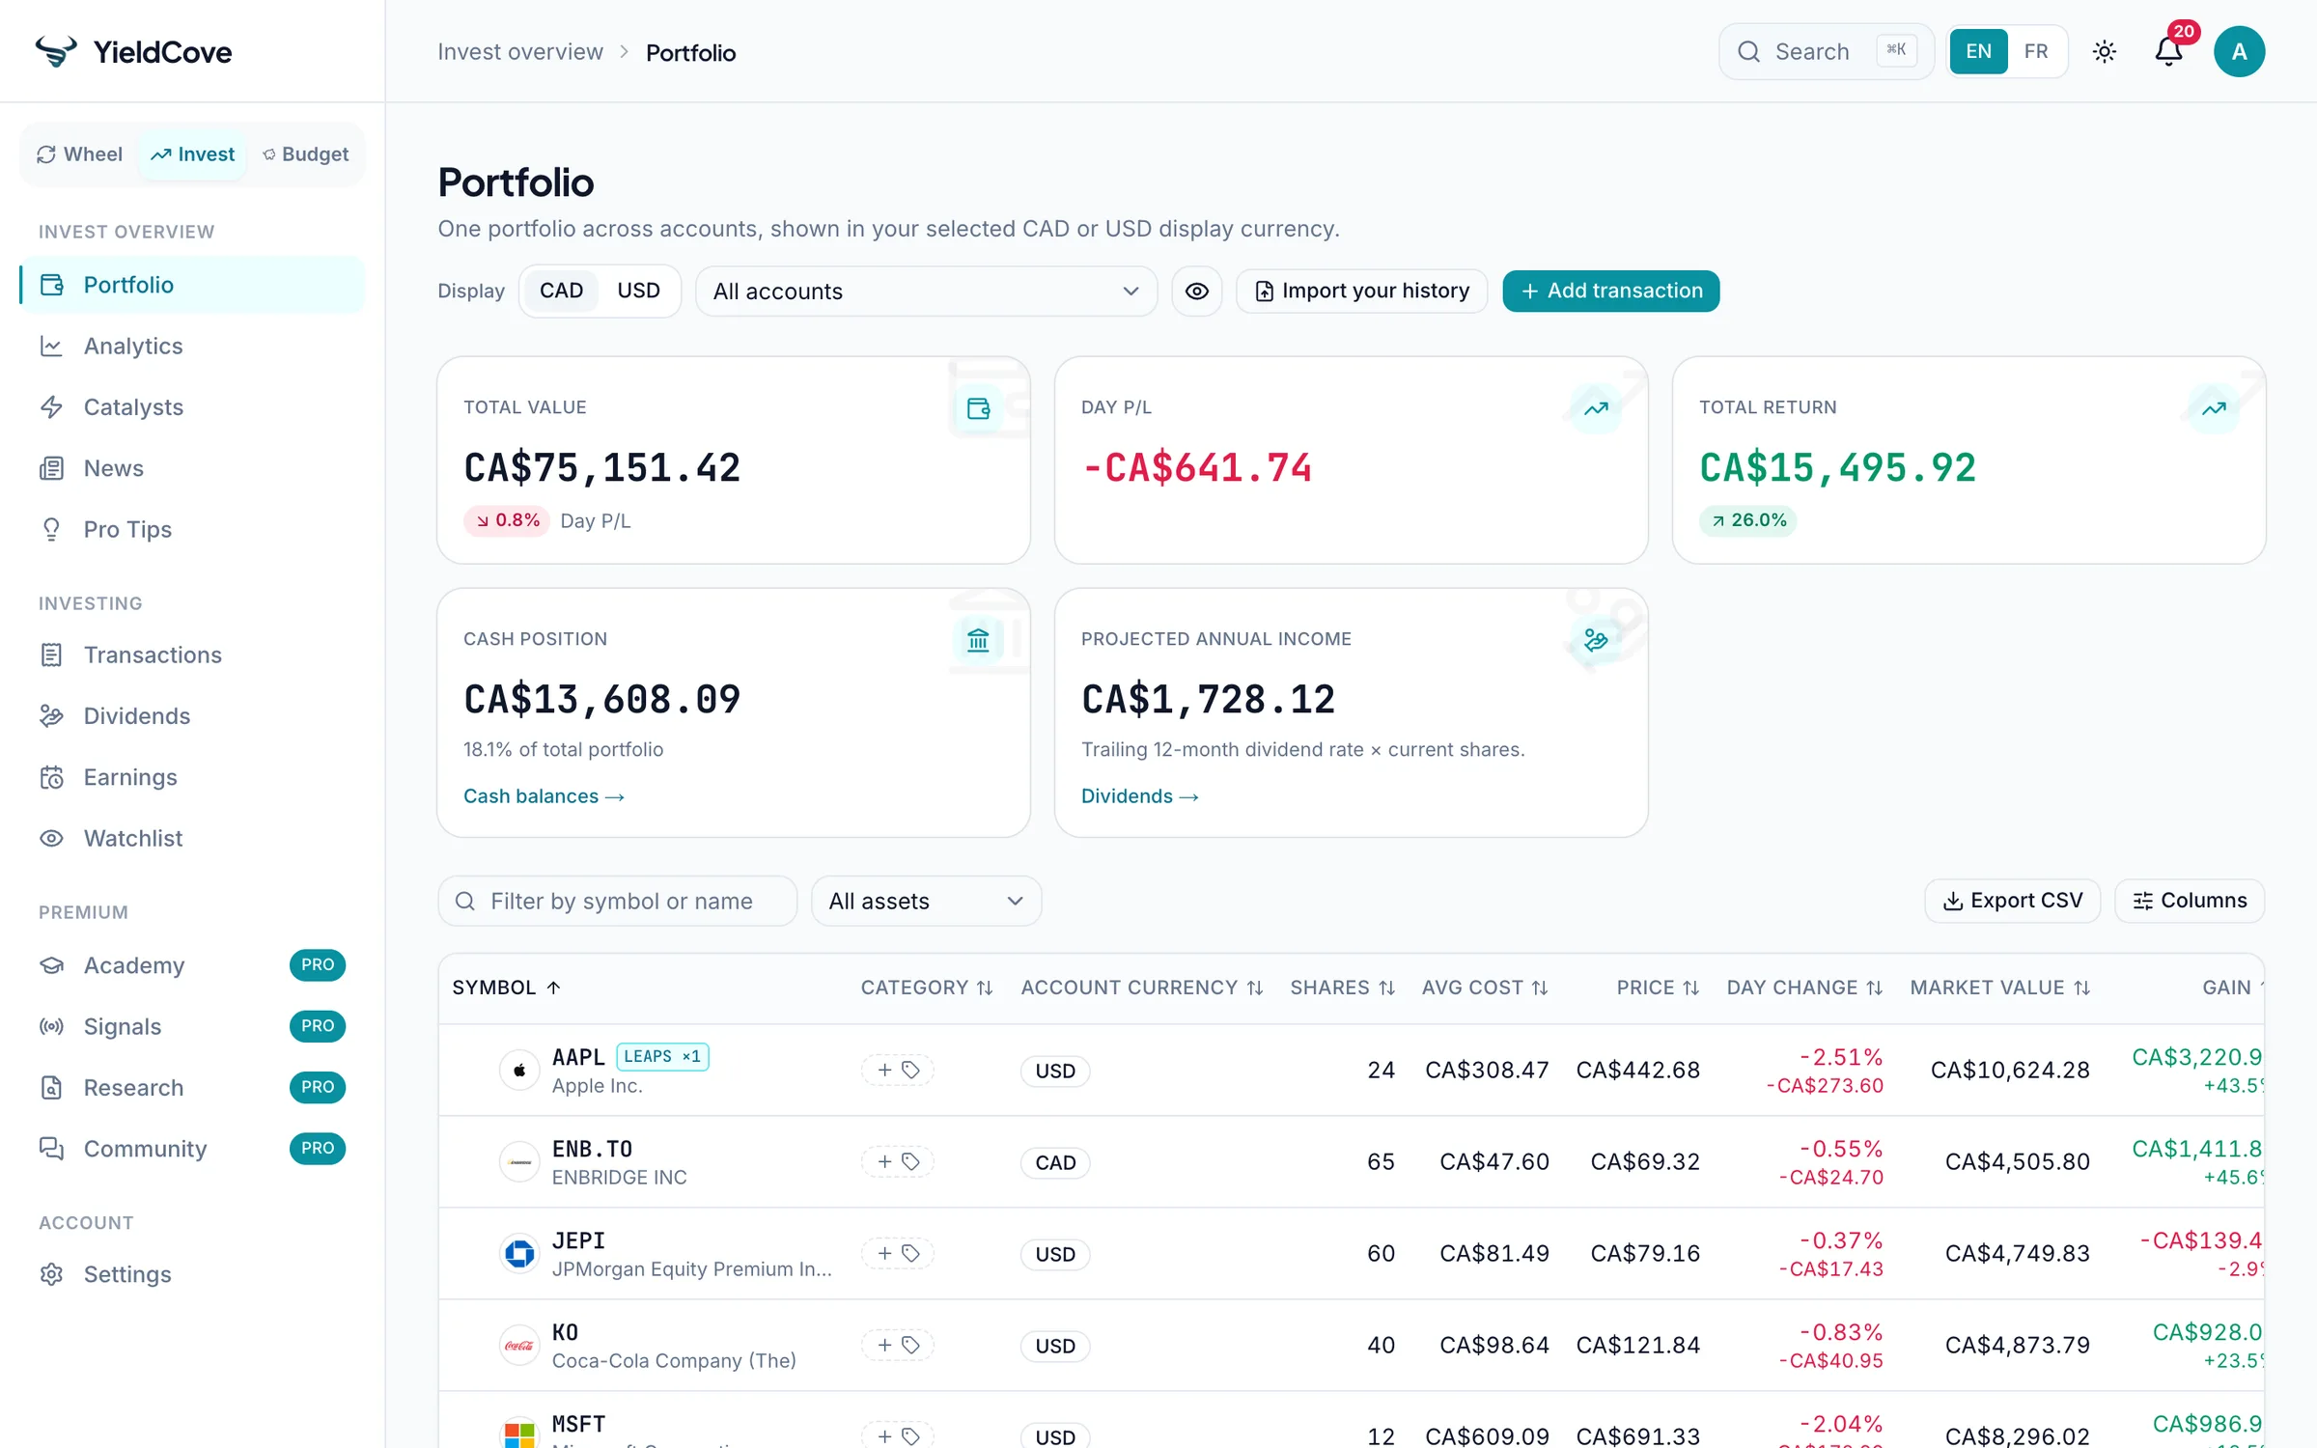Click the Projected Annual Income hand-coins icon
This screenshot has height=1448, width=2317.
point(1596,640)
